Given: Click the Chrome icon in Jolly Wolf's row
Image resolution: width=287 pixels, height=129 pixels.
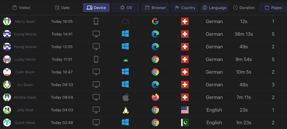Looking at the screenshot, I should (155, 110).
